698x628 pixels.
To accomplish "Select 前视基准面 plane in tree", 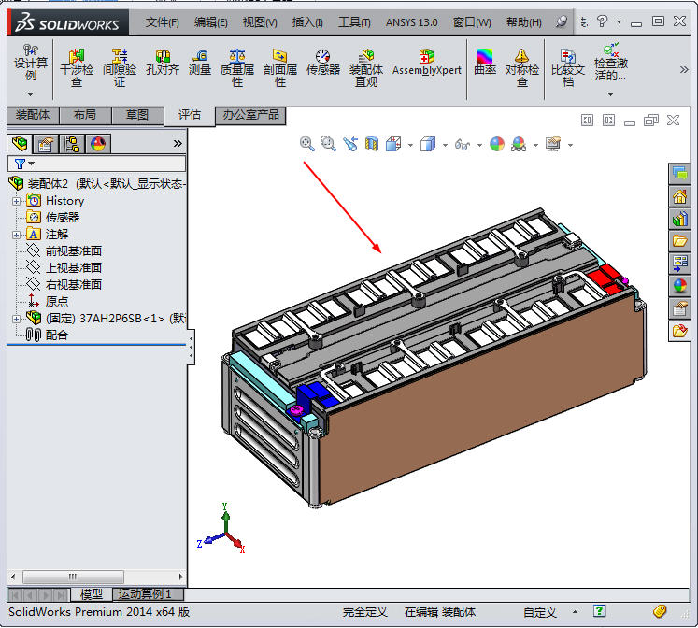I will coord(73,251).
